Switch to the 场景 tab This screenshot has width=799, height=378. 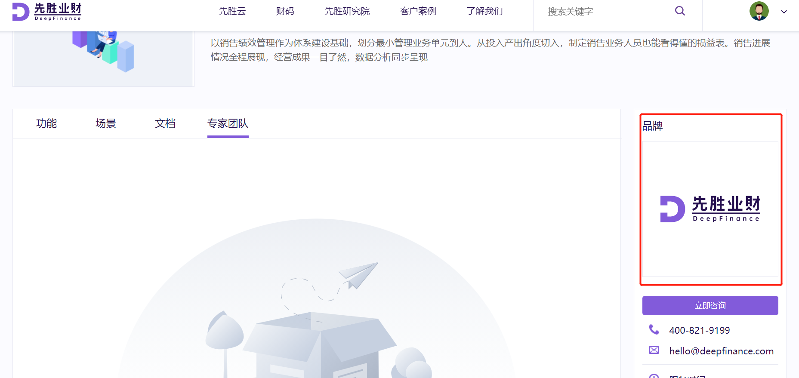[106, 123]
